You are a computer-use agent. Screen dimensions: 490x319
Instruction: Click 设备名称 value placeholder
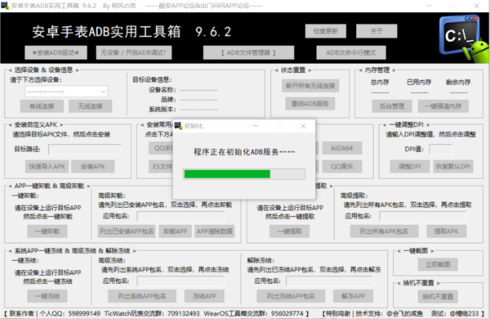[198, 91]
